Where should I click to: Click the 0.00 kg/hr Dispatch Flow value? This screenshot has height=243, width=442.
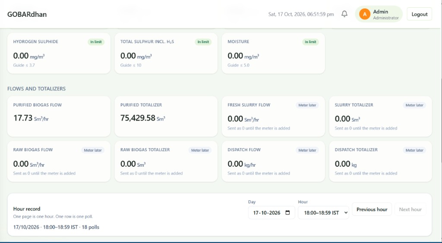click(242, 164)
